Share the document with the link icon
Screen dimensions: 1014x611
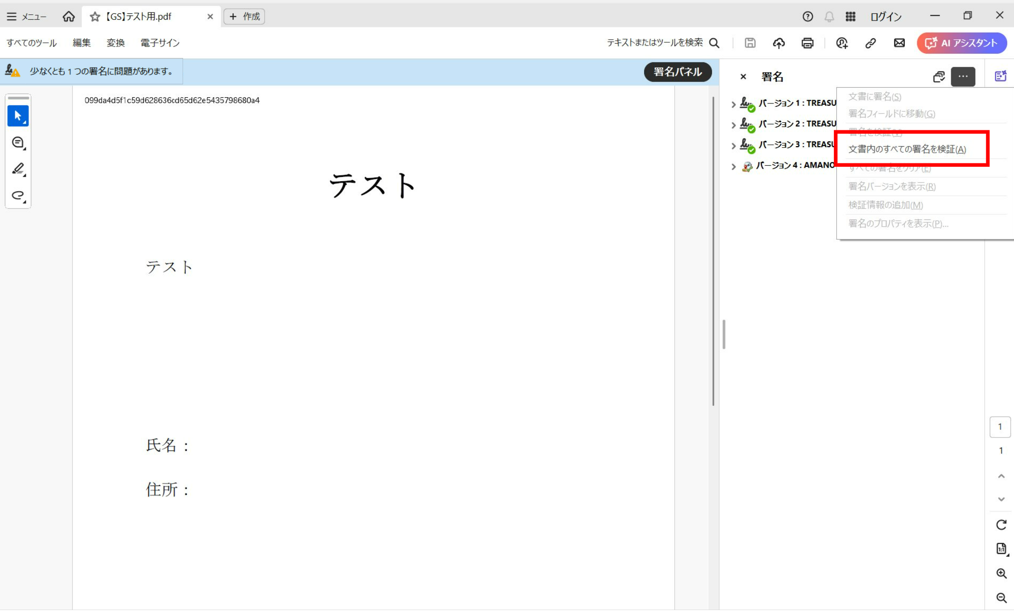click(870, 43)
